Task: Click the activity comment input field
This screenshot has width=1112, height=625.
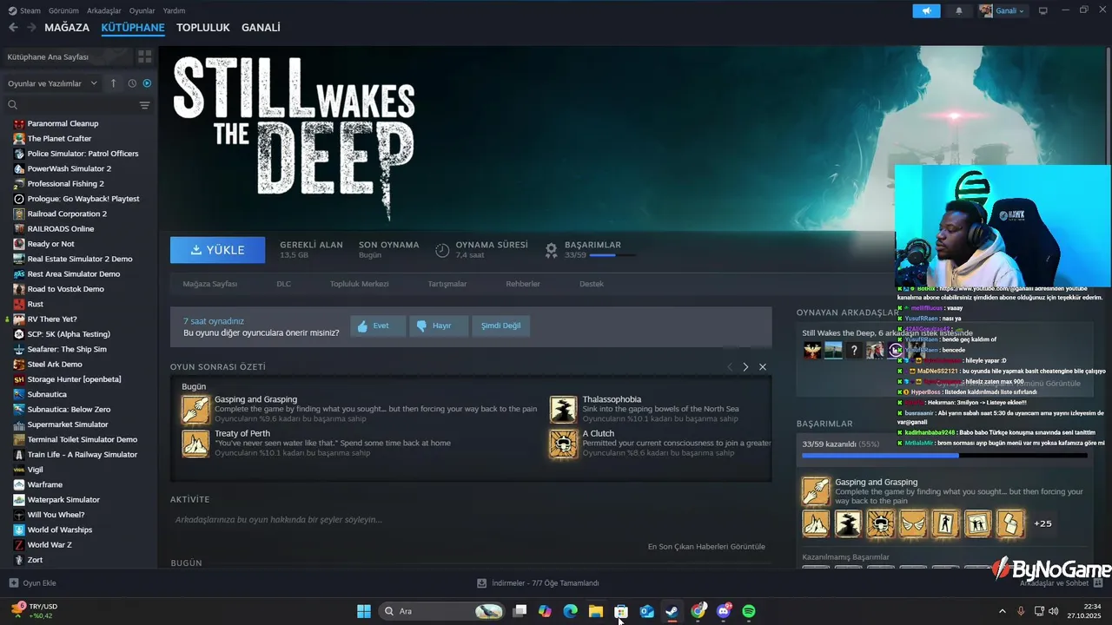Action: (x=470, y=520)
